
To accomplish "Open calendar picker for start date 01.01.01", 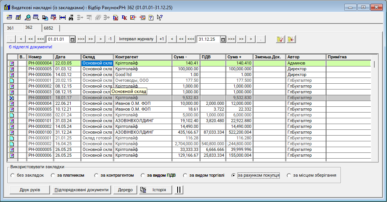I will pyautogui.click(x=72, y=39).
